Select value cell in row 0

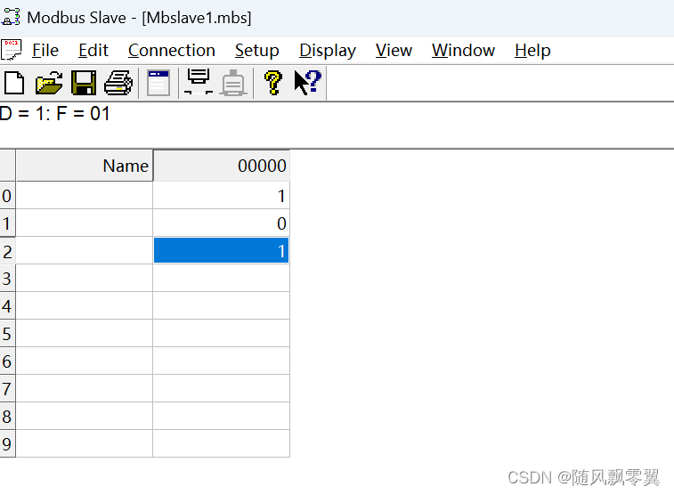tap(222, 196)
